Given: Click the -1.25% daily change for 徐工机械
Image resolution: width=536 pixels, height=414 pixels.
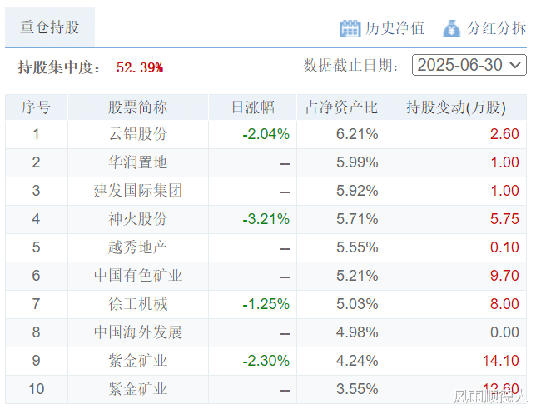Looking at the screenshot, I should coord(266,304).
